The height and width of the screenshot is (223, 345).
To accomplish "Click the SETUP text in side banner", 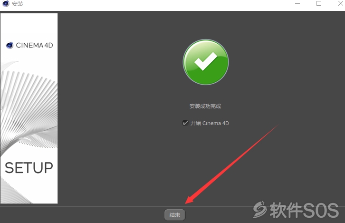I will pyautogui.click(x=29, y=168).
